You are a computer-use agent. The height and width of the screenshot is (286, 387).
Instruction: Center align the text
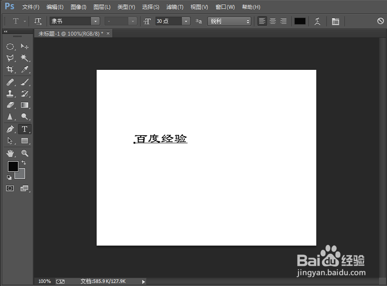pos(273,21)
